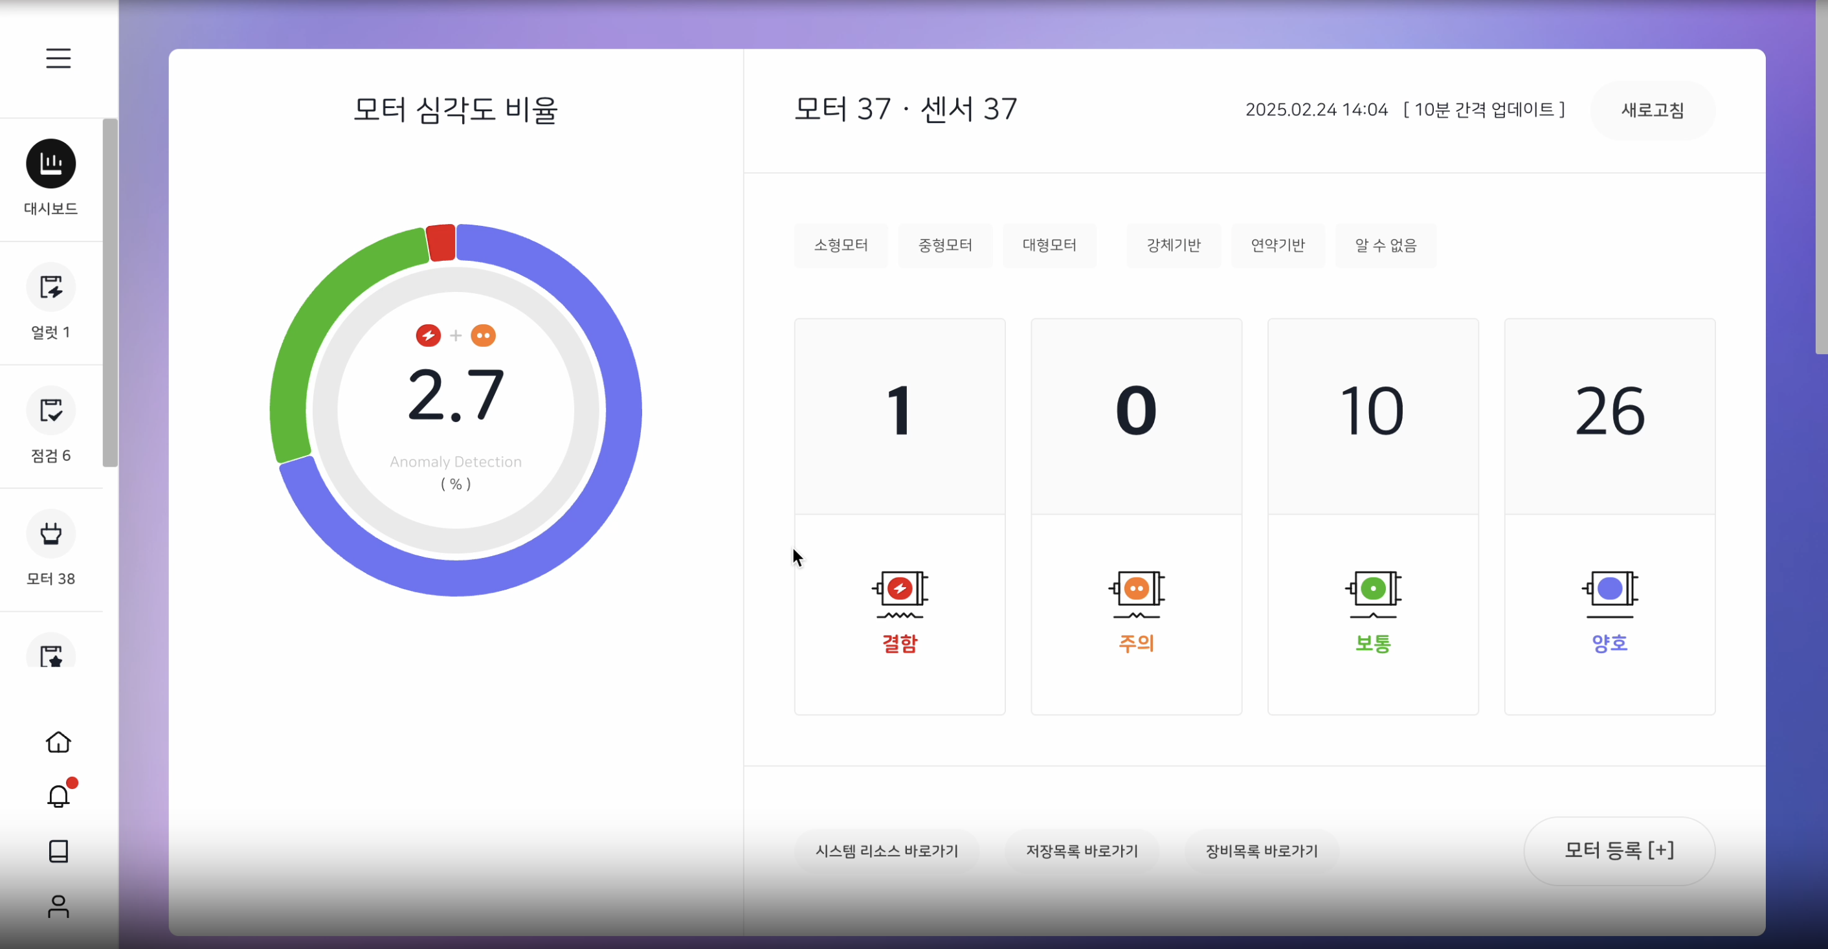The height and width of the screenshot is (949, 1828).
Task: Open the 얼럿 1 alerts icon
Action: point(51,287)
